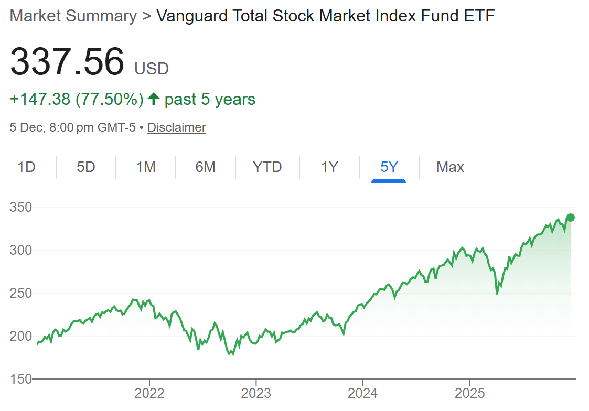Click the USD currency label

tap(152, 69)
